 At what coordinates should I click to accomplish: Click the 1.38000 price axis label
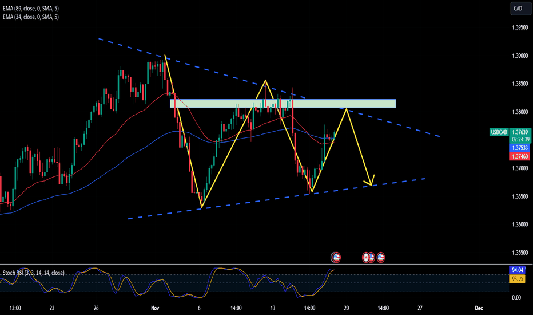click(x=520, y=112)
